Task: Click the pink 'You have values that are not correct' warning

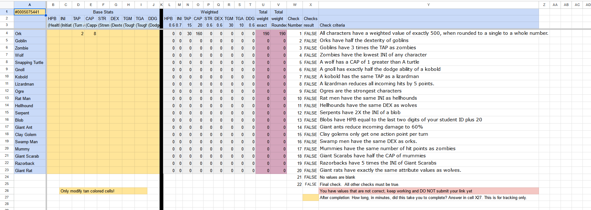Action: click(x=429, y=191)
